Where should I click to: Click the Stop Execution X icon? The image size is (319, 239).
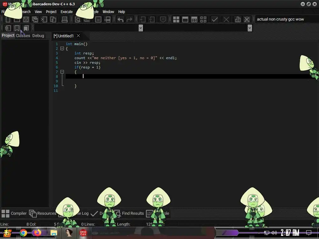click(226, 20)
